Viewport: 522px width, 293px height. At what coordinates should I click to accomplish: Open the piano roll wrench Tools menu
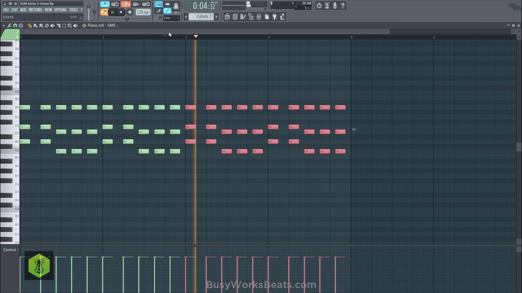click(9, 25)
